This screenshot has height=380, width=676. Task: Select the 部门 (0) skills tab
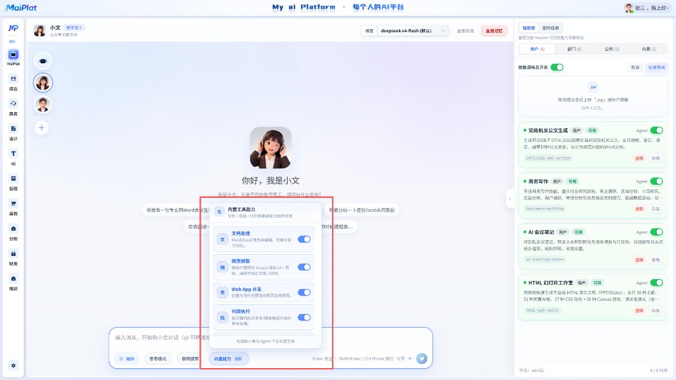[574, 49]
